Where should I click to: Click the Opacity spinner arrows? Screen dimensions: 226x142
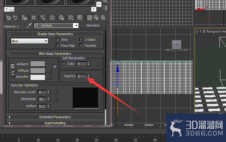89,76
